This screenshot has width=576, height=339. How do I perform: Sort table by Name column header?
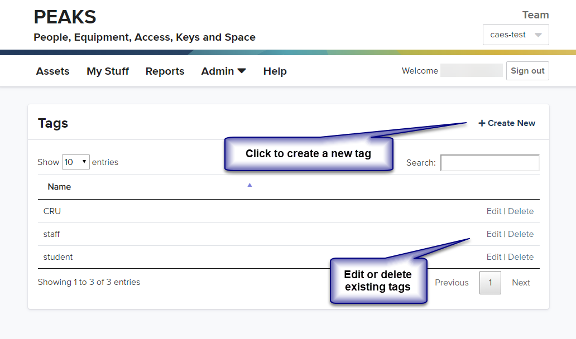(59, 187)
